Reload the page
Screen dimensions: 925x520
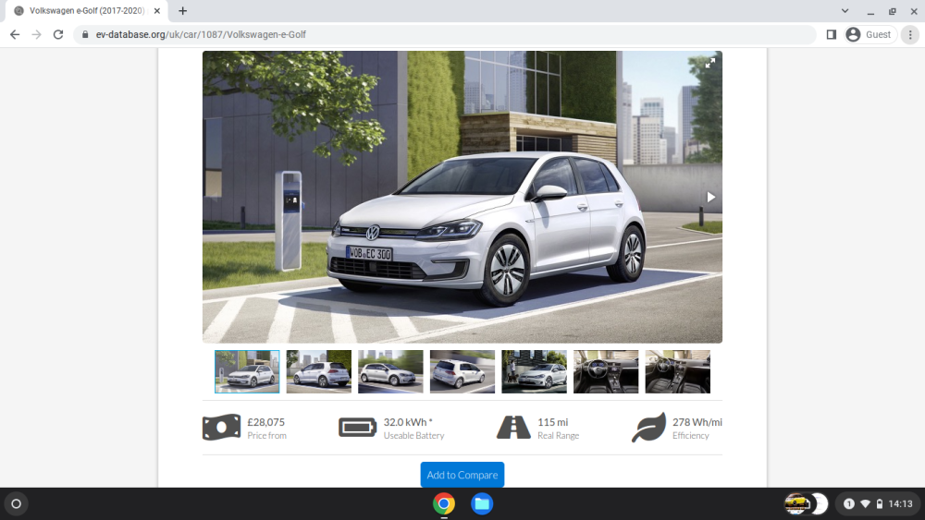57,35
